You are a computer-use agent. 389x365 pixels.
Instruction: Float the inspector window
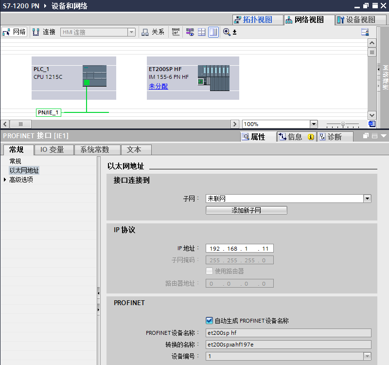click(x=366, y=136)
